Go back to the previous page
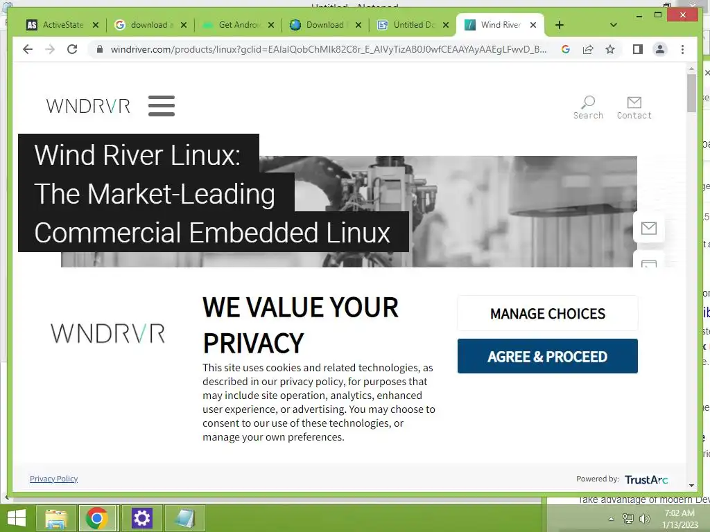 28,49
